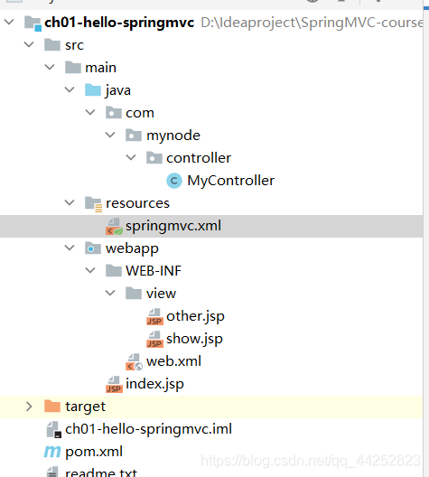This screenshot has width=429, height=477.
Task: Select the WEB-INF label
Action: point(154,271)
